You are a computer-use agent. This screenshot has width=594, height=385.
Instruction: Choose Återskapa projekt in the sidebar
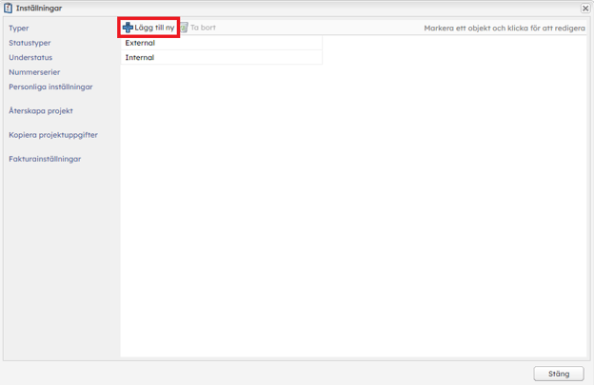click(x=40, y=111)
